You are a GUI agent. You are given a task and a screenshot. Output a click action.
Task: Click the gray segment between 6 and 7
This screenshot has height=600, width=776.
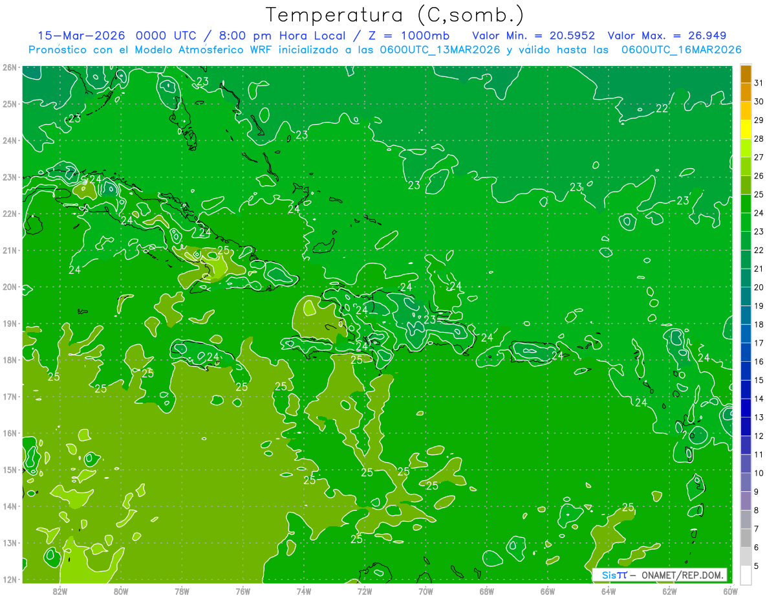746,538
